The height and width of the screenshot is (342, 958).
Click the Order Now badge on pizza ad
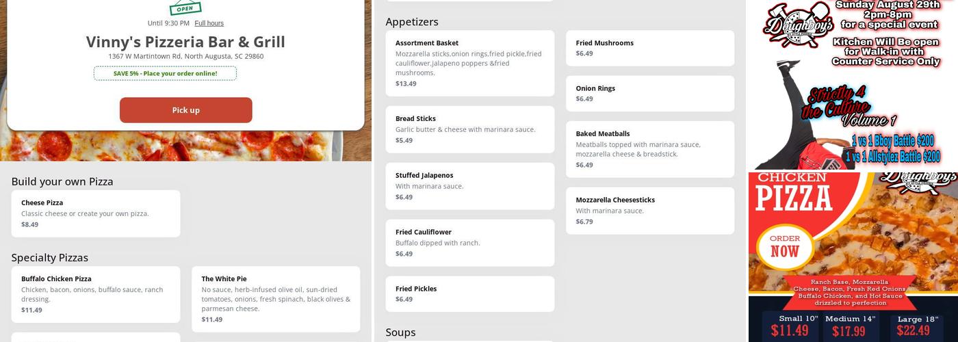784,246
